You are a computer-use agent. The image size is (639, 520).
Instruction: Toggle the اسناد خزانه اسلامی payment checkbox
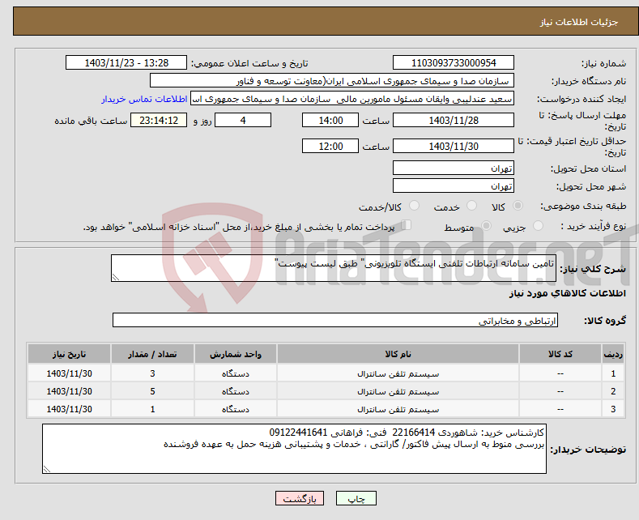(x=407, y=225)
